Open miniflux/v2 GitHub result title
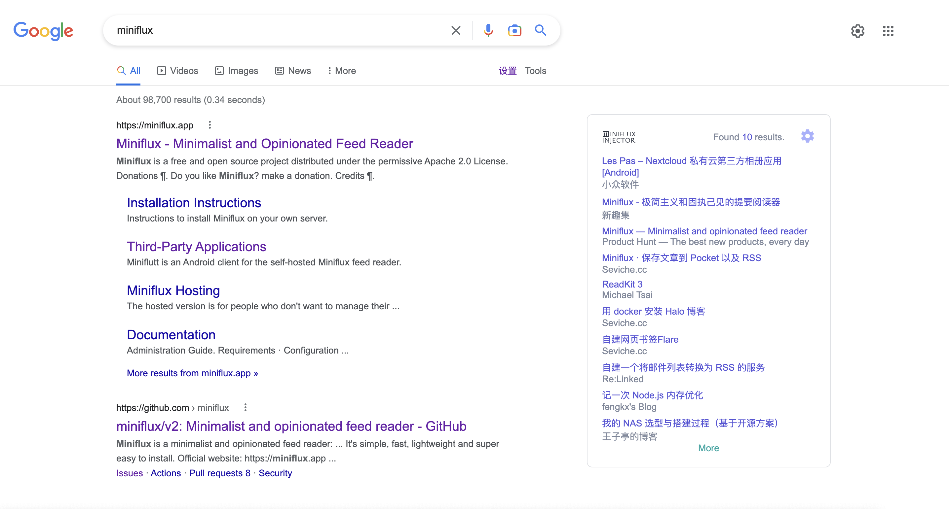The height and width of the screenshot is (509, 949). coord(291,426)
